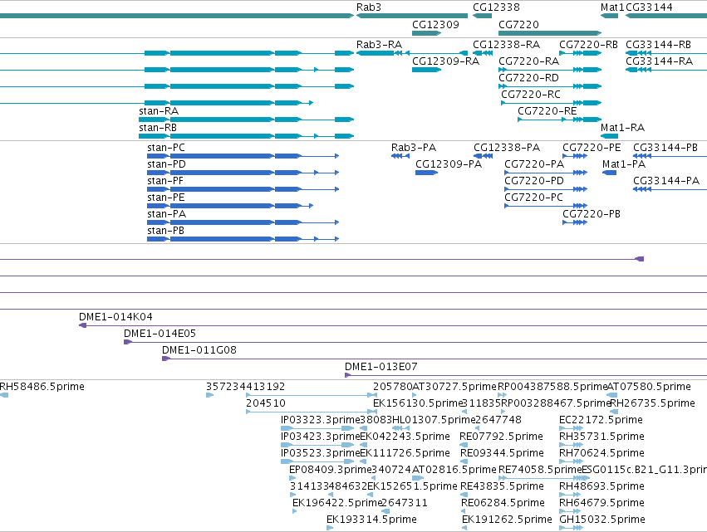Select the CG7220-PA protein label
The height and width of the screenshot is (532, 707).
click(534, 164)
